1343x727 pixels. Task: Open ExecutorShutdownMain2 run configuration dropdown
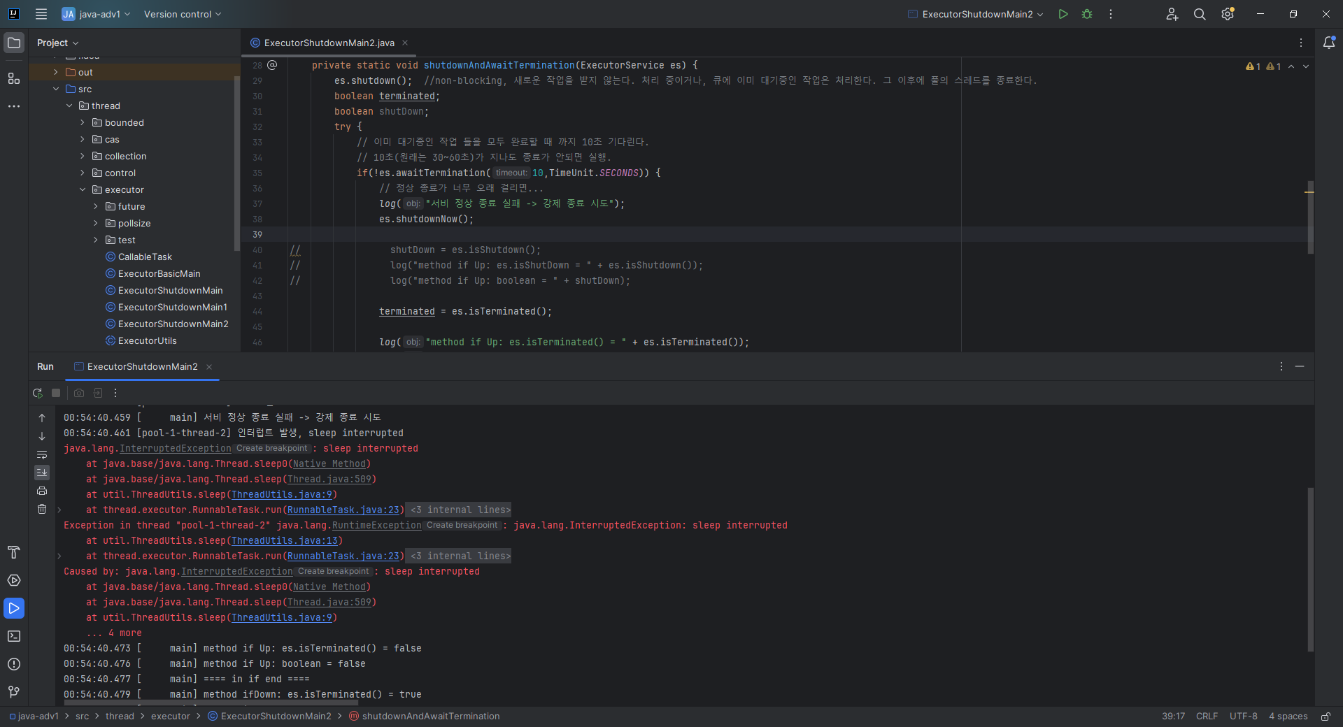coord(976,14)
